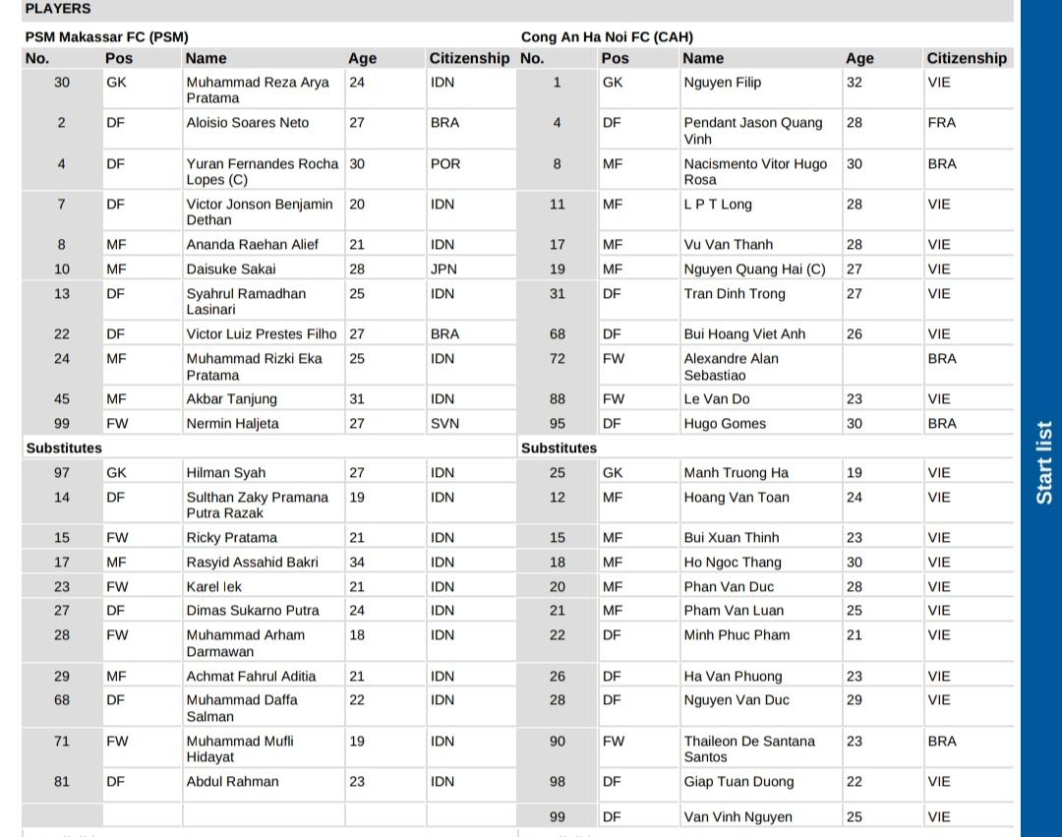Select substitute goalkeeper Hilman Syah
The width and height of the screenshot is (1062, 837).
(x=226, y=473)
